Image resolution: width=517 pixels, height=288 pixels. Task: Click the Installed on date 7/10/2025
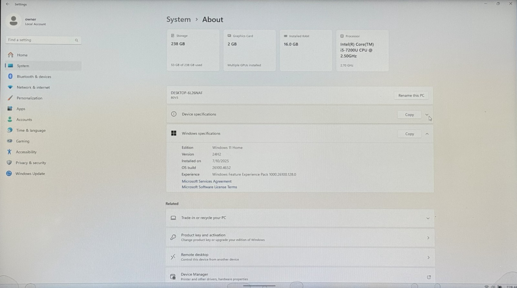(220, 161)
